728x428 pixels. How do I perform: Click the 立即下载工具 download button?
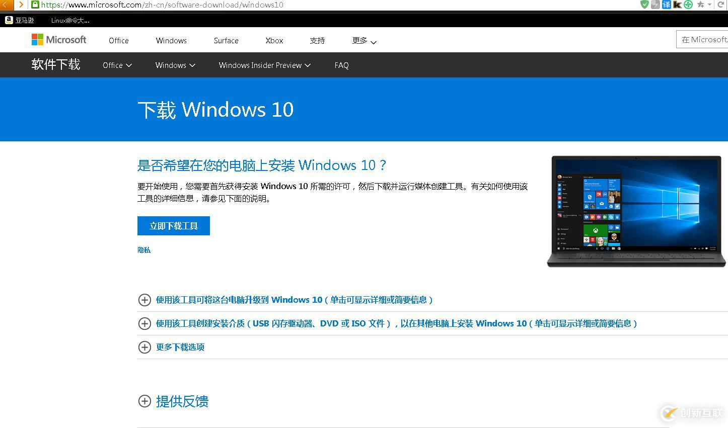click(174, 226)
